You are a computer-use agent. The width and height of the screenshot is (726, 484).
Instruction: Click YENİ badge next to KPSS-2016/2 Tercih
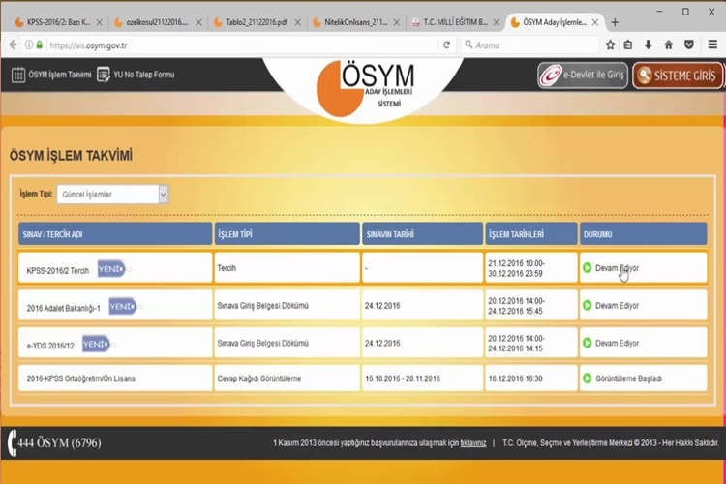[111, 269]
